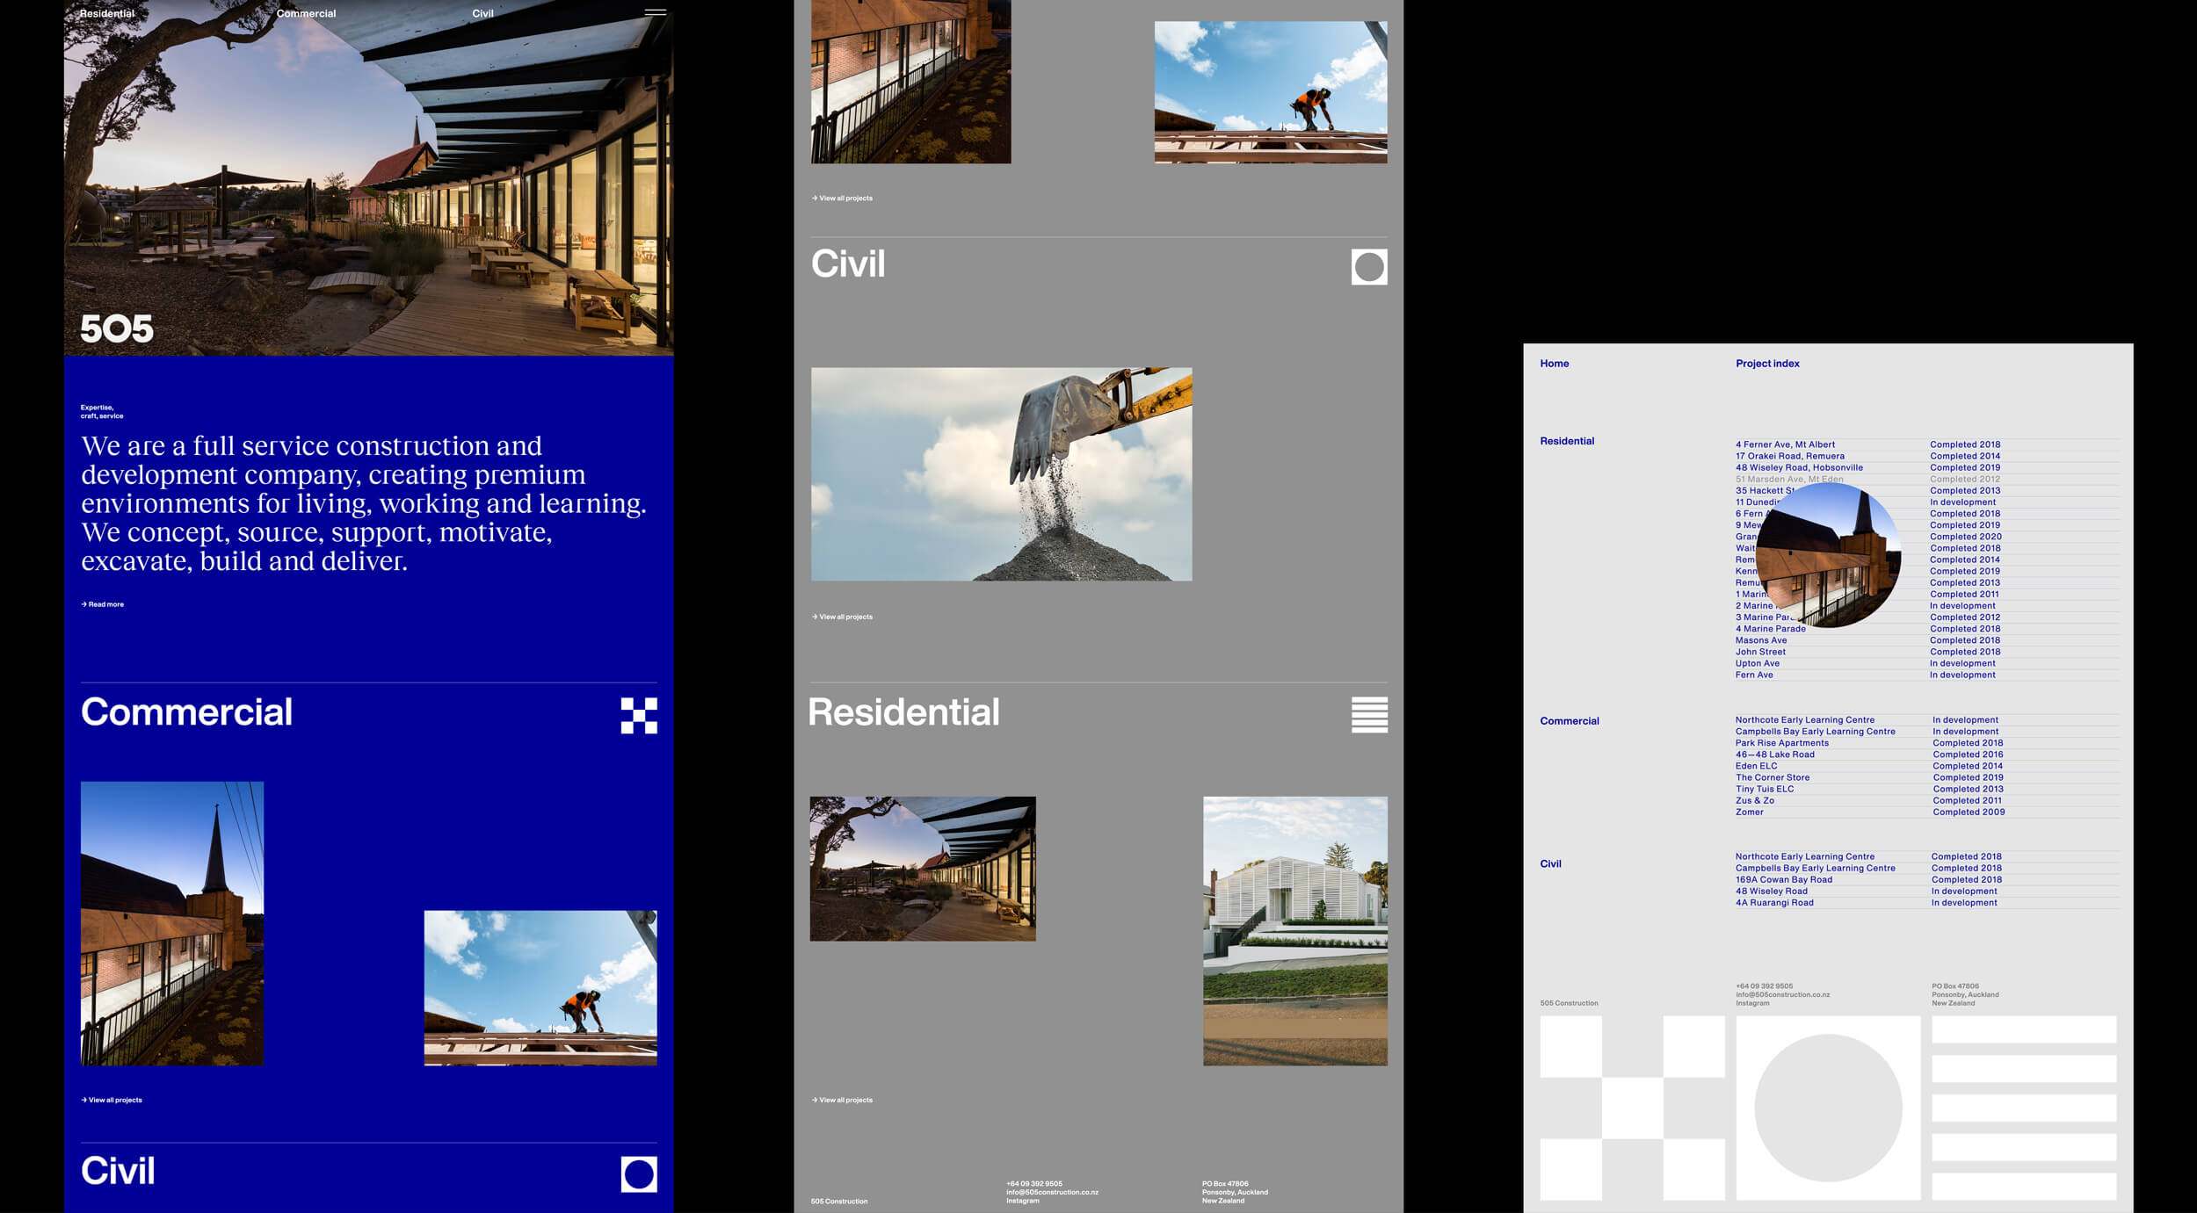Screen dimensions: 2197x1213
Task: Click View all projects under excavator image
Action: pyautogui.click(x=842, y=617)
